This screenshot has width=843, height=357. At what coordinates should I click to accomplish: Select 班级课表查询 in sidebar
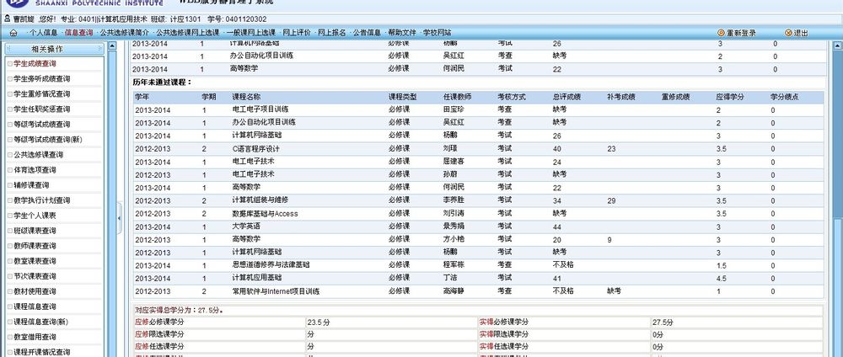click(x=35, y=231)
